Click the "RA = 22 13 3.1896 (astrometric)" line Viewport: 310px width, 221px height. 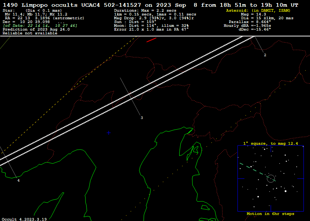tap(45, 18)
